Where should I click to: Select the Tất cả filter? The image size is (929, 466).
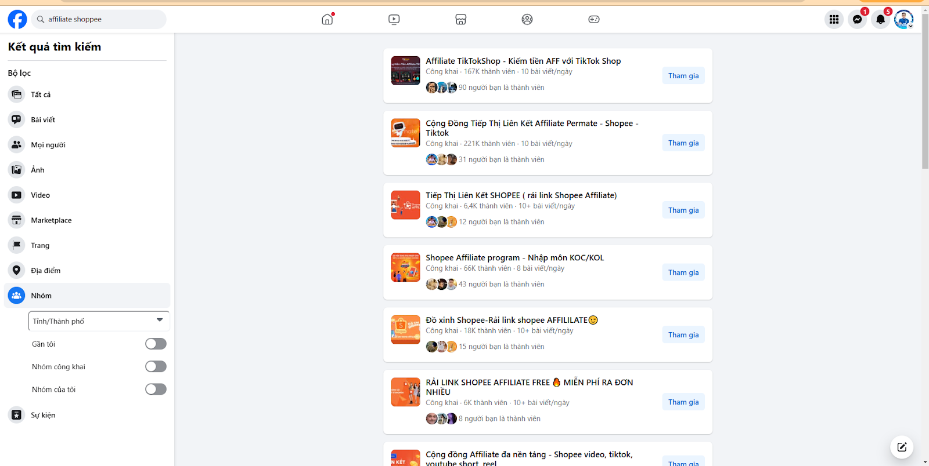87,94
